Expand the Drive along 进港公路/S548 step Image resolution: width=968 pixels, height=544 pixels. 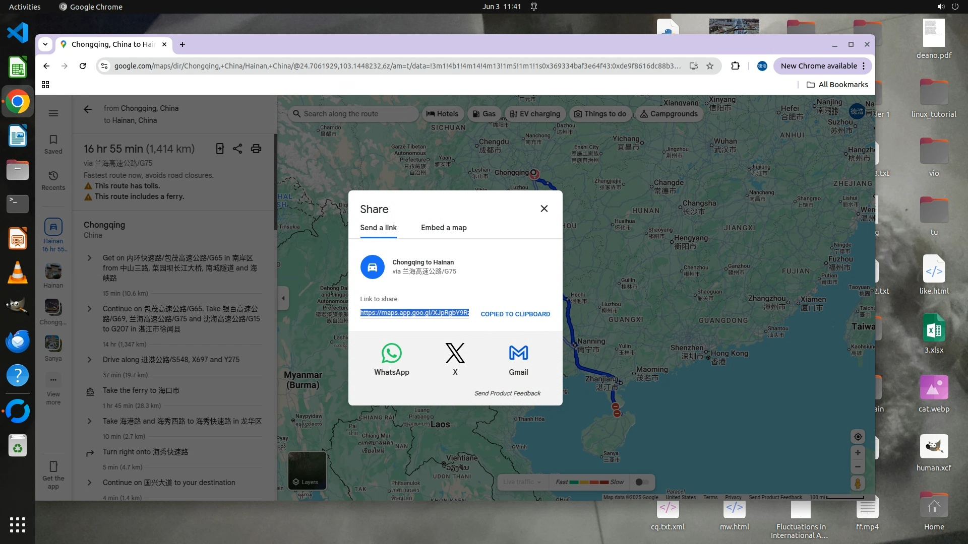coord(90,360)
